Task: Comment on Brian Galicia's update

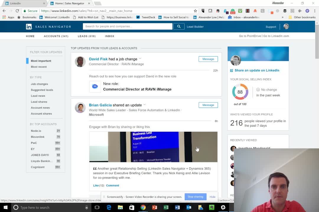Action: pyautogui.click(x=113, y=185)
